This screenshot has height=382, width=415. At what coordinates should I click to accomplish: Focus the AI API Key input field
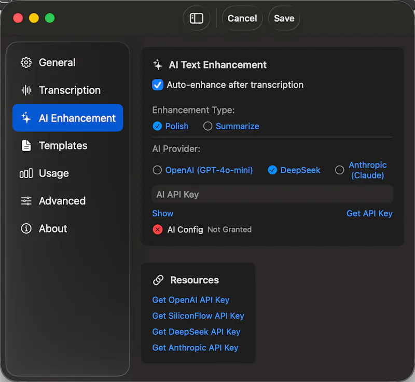[x=273, y=194]
